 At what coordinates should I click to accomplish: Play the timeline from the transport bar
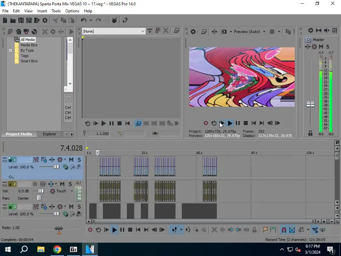[115, 230]
